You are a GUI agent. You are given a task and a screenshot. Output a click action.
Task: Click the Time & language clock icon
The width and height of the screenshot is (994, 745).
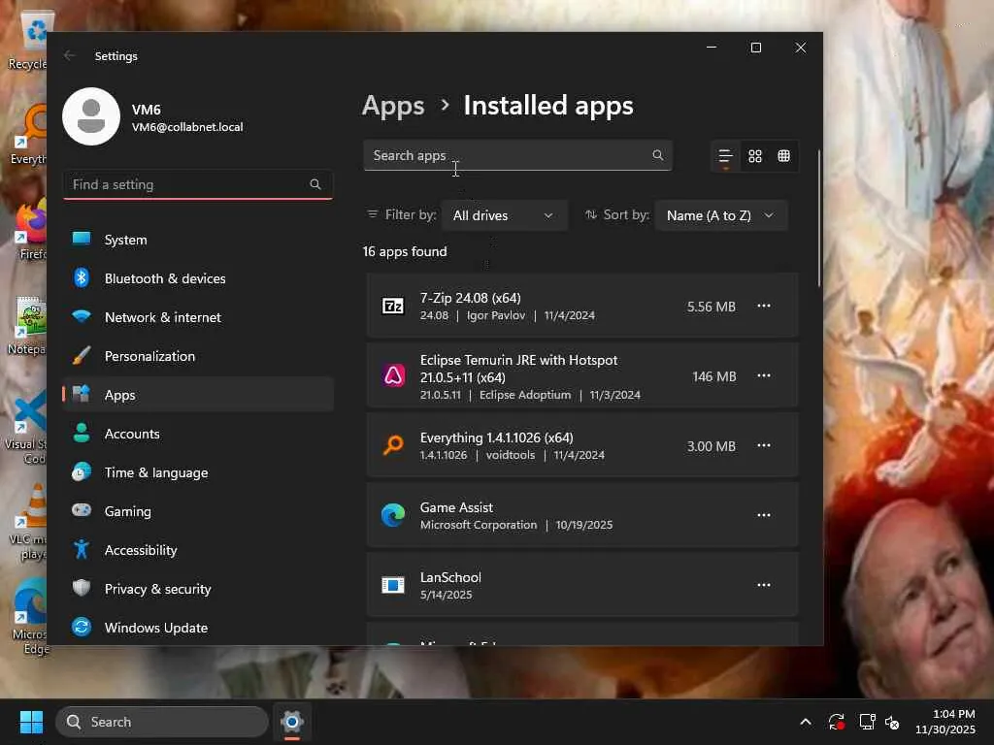[82, 472]
